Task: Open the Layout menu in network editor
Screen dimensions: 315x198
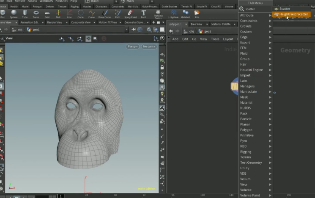Action: tap(228, 39)
